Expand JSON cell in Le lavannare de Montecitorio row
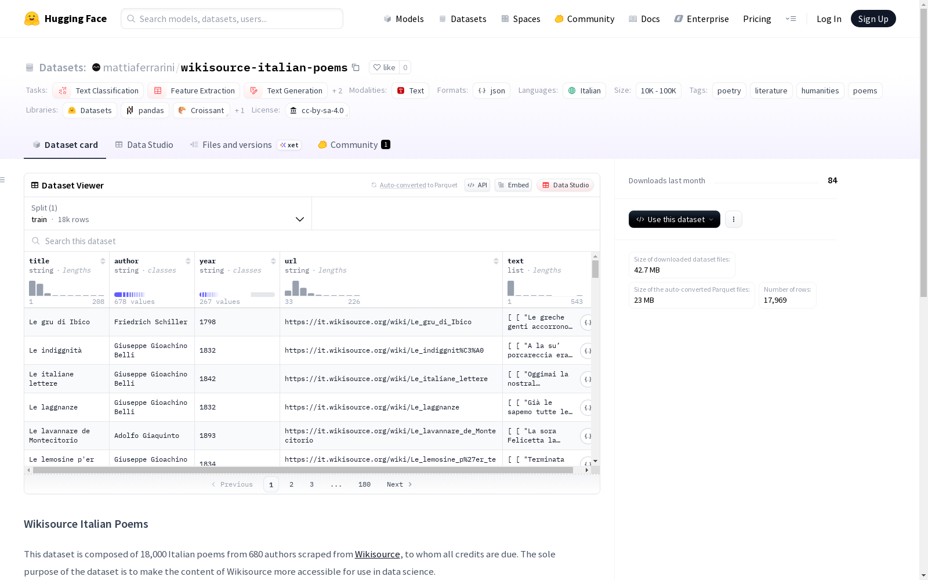 [586, 436]
